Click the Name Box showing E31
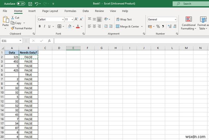This screenshot has width=209, height=140. pos(11,41)
